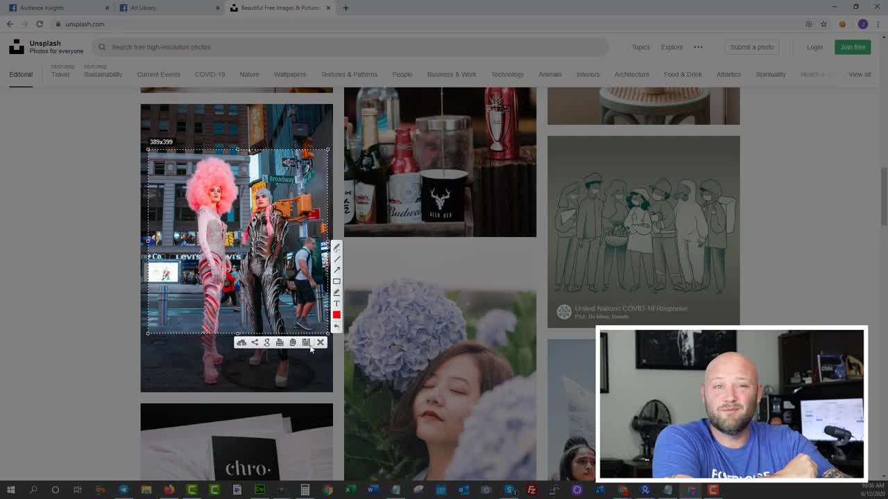Click the search free high-resolution photos field

350,47
